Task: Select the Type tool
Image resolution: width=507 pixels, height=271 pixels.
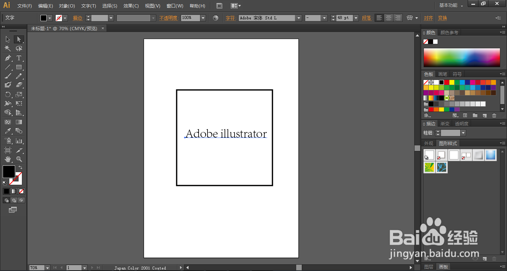Action: click(x=19, y=58)
